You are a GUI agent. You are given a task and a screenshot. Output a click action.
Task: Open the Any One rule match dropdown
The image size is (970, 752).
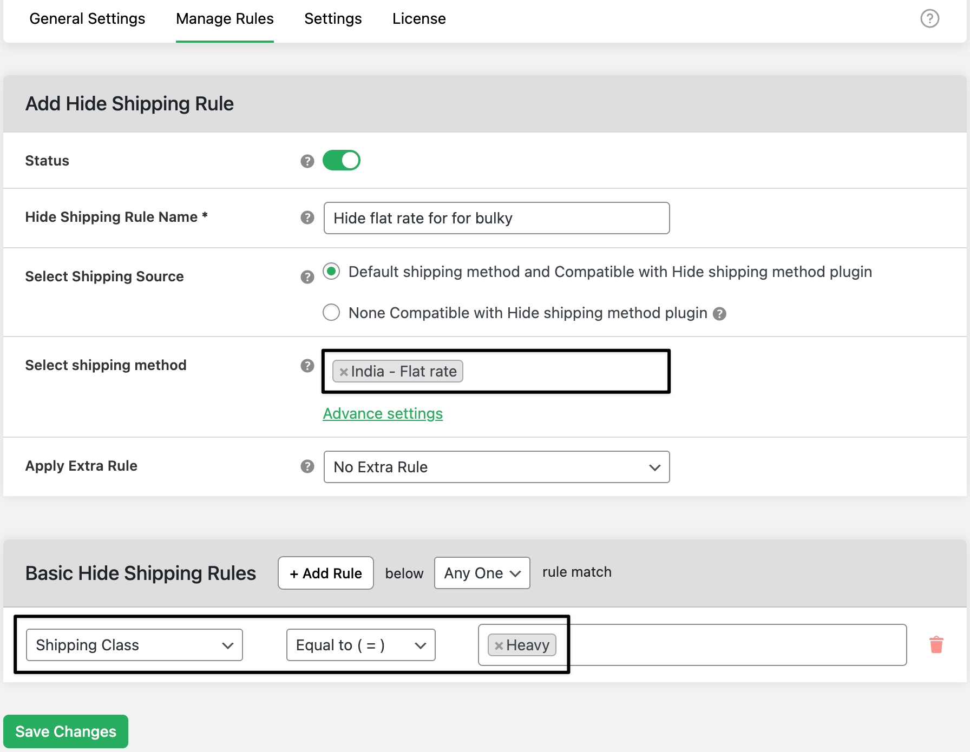tap(482, 573)
